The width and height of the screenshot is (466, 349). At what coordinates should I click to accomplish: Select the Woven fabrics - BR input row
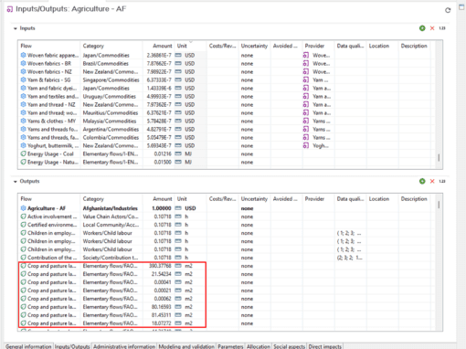tap(227, 63)
